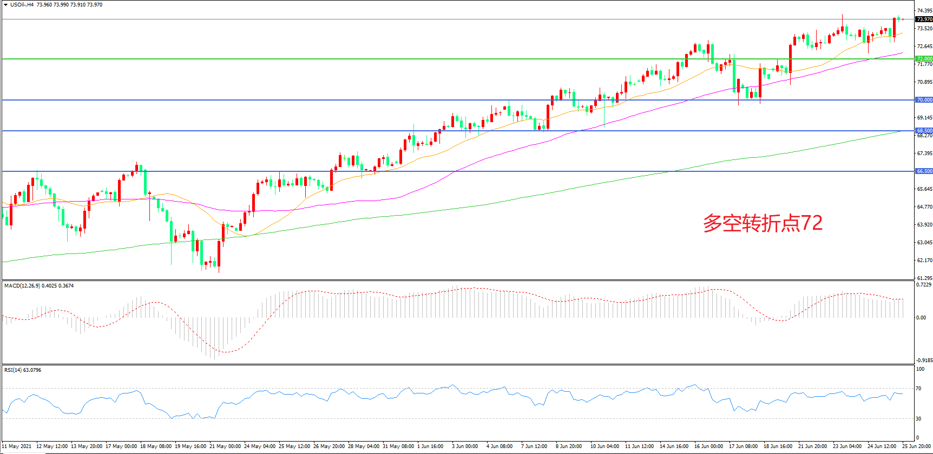
Task: Select the 11 May 2021 date label
Action: pos(17,446)
